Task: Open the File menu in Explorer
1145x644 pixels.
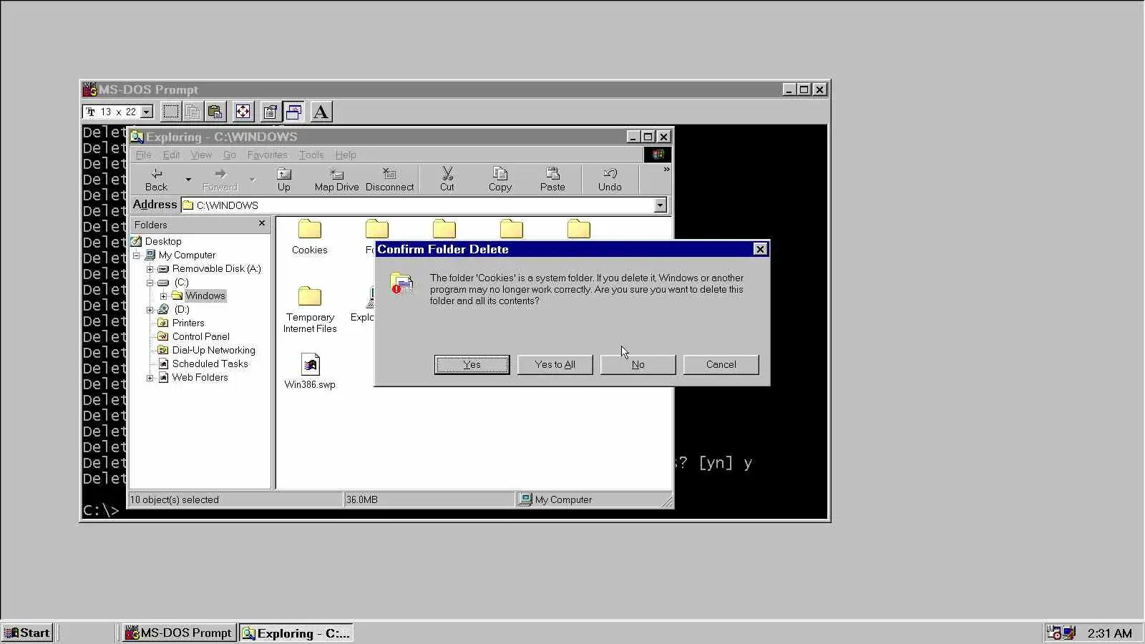Action: coord(143,155)
